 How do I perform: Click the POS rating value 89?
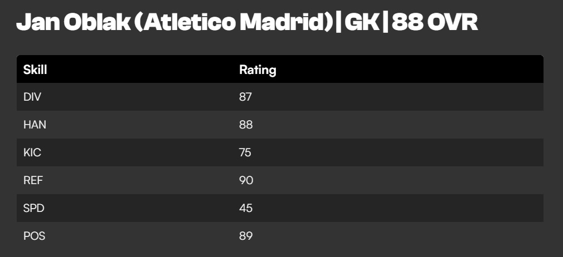click(246, 236)
